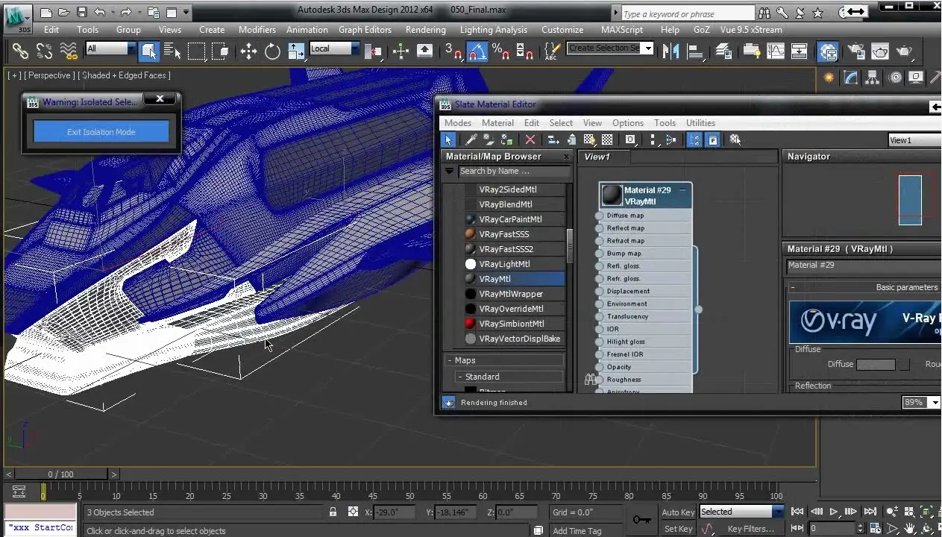Open the Utilities menu in Slate Material Editor

[x=700, y=123]
